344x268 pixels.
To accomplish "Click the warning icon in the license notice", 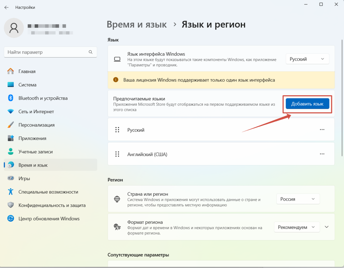I will click(x=116, y=80).
